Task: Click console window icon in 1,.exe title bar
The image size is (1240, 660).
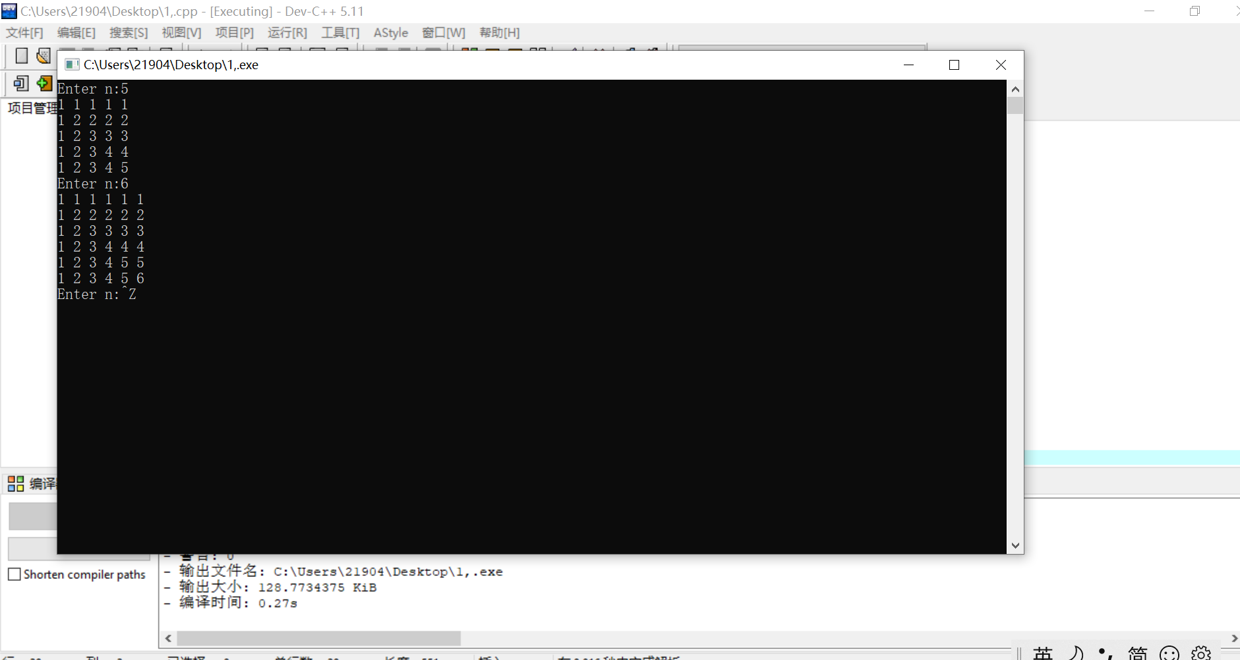Action: coord(72,65)
